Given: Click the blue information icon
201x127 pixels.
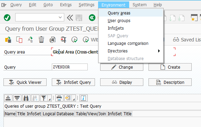Looking at the screenshot, I should [x=84, y=98].
